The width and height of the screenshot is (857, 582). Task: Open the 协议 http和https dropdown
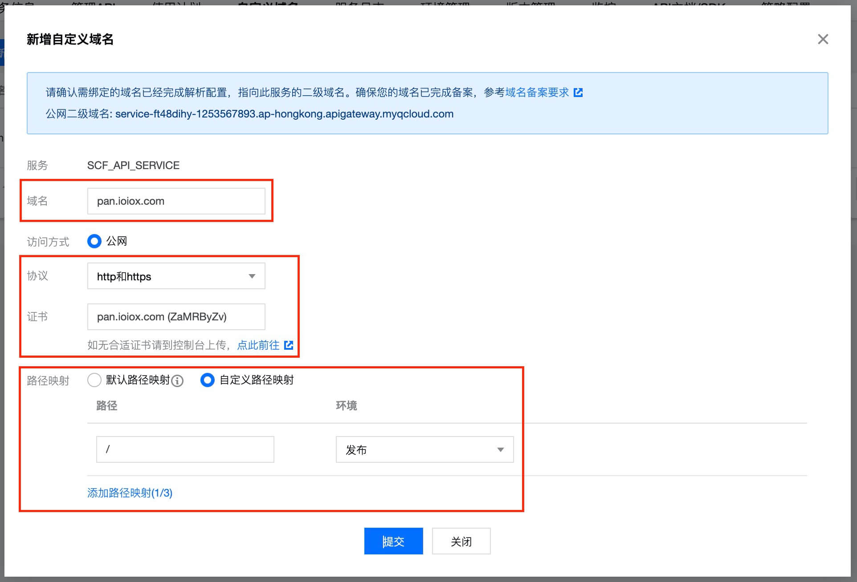pyautogui.click(x=176, y=276)
